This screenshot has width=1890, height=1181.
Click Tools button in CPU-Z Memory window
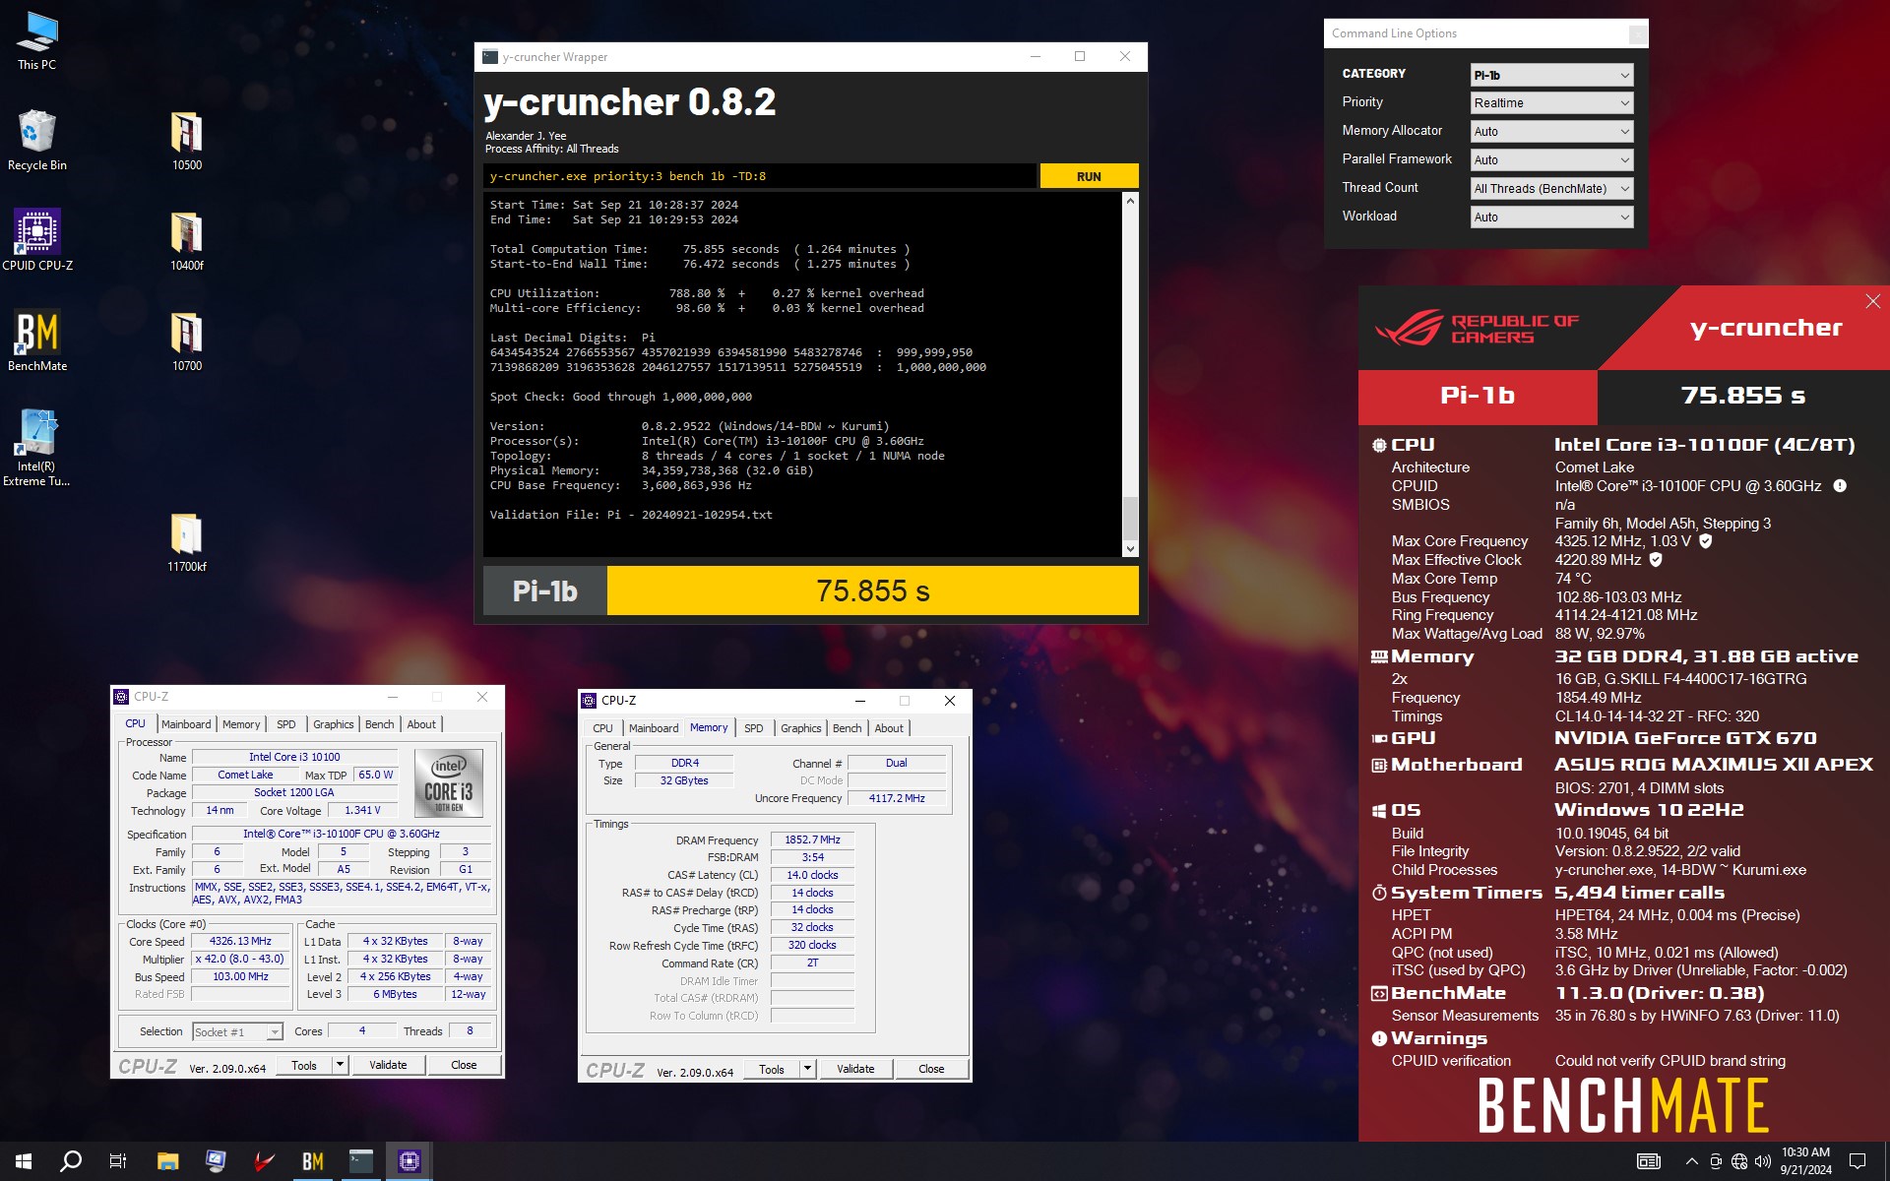(772, 1068)
